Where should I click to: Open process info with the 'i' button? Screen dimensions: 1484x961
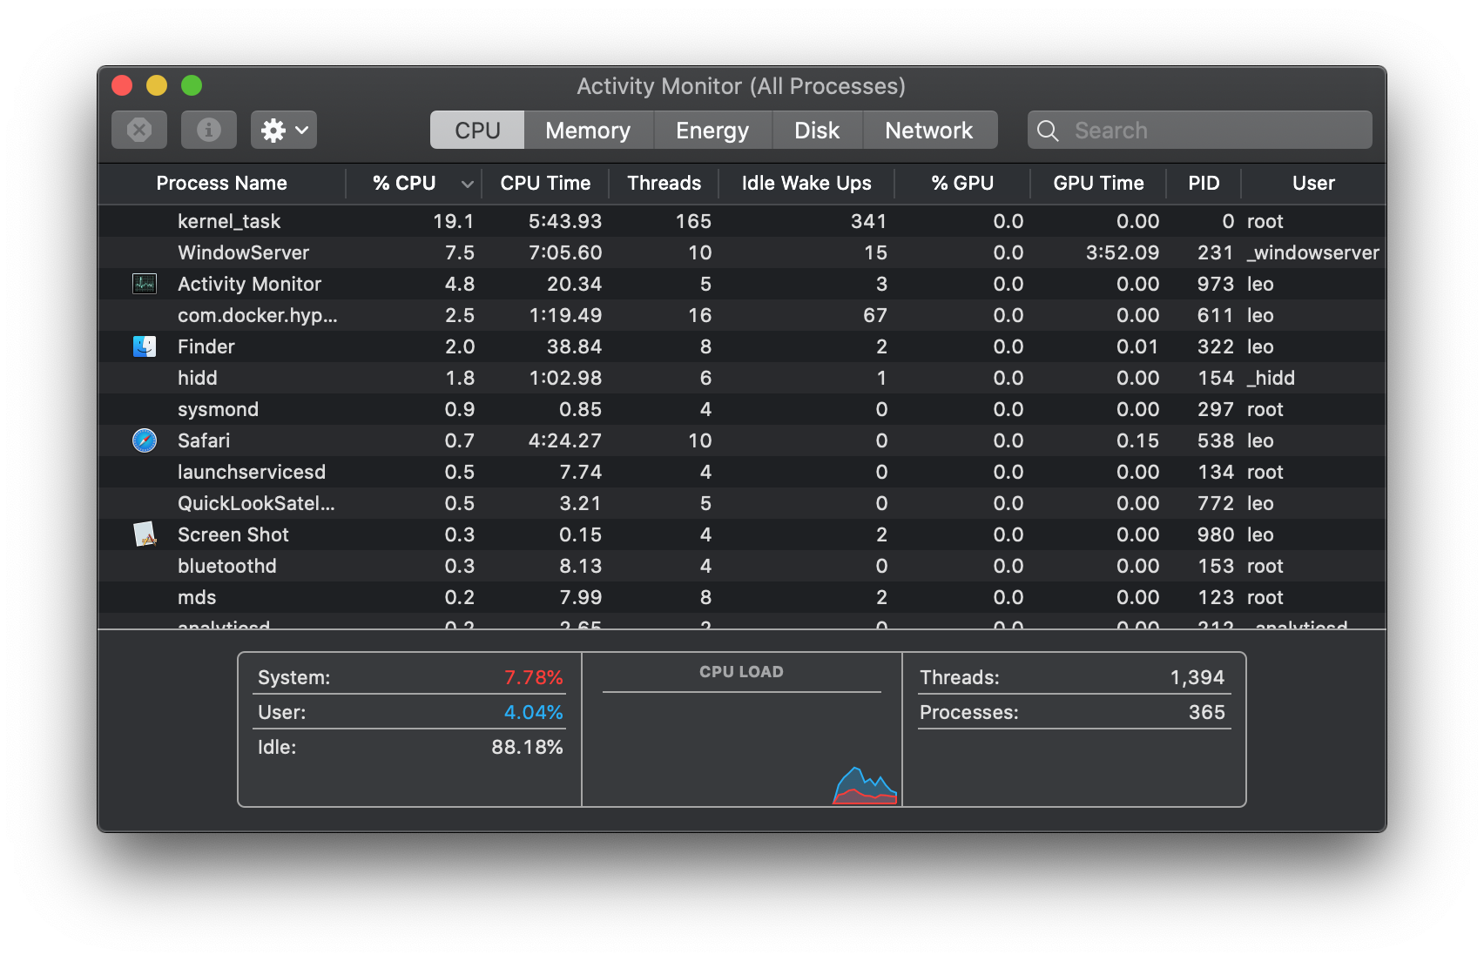[x=208, y=130]
